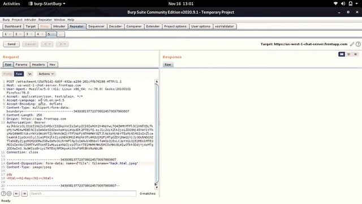This screenshot has height=204, width=362.
Task: Click the request search input field
Action: [83, 194]
